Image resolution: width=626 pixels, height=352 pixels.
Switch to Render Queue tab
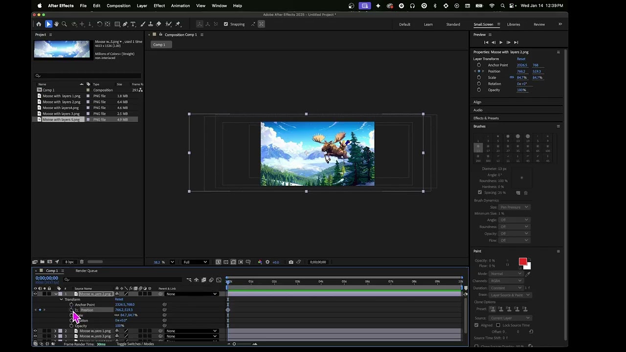(87, 271)
